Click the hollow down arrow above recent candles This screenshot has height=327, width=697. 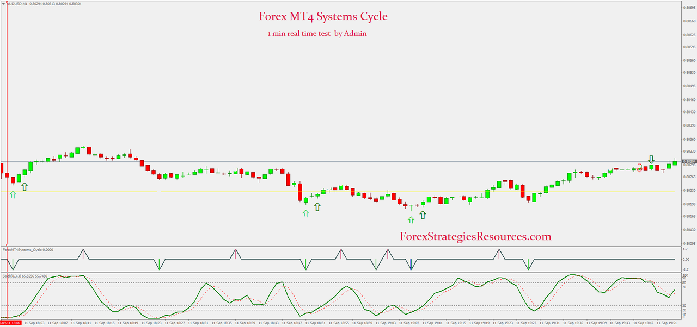point(651,159)
